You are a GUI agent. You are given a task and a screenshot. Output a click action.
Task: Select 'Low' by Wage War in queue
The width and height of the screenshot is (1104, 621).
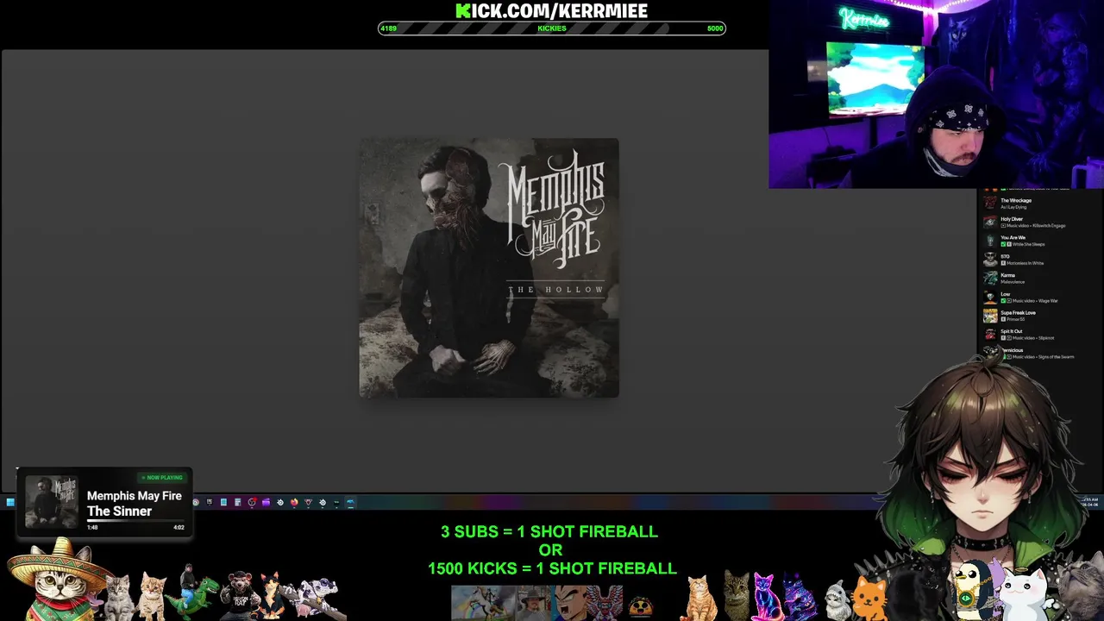click(x=1005, y=294)
